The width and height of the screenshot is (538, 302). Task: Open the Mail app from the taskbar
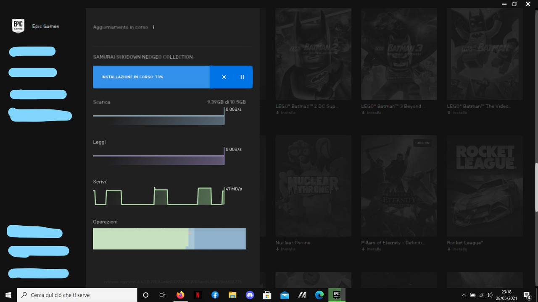click(x=285, y=295)
